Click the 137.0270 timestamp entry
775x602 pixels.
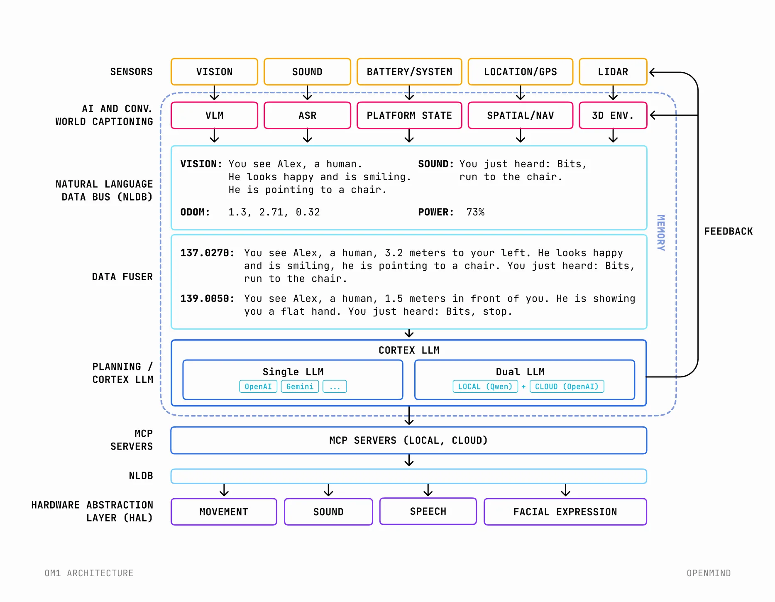click(x=207, y=253)
